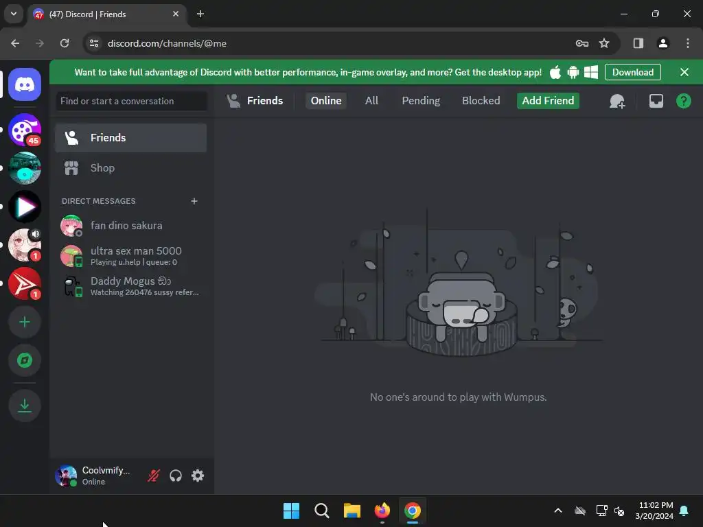Click the site information icon in address bar

[x=94, y=43]
